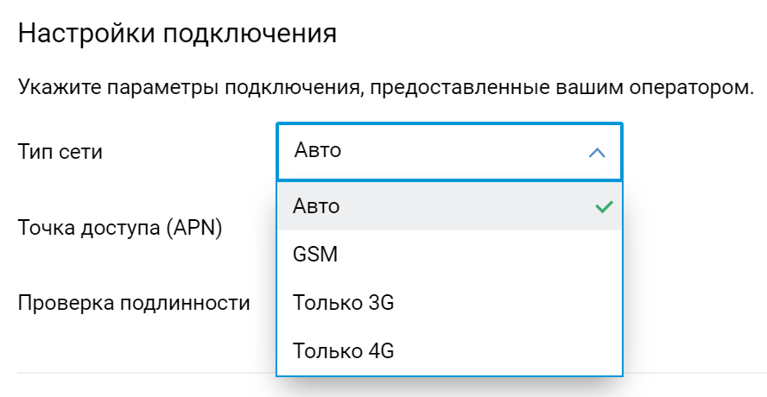767x397 pixels.
Task: Click the word подключения in the page heading
Action: tap(250, 34)
